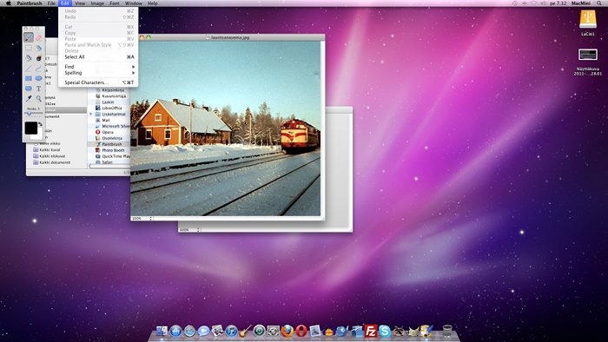
Task: Select the rectangular Selection tool
Action: [x=29, y=48]
